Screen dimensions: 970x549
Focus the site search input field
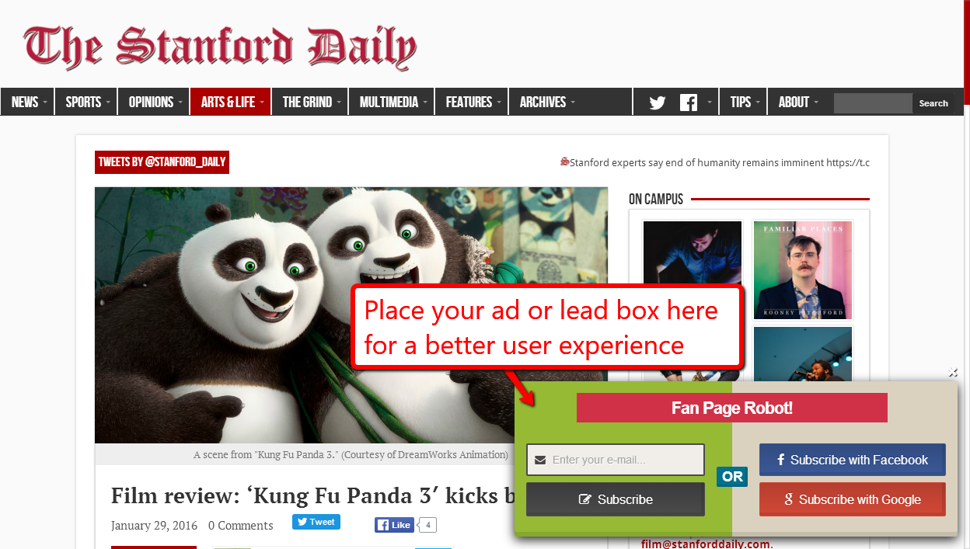click(x=873, y=103)
